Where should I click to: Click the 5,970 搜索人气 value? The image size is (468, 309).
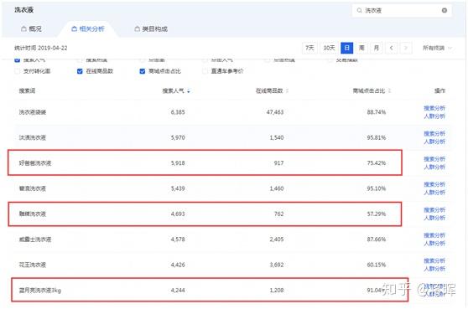pos(178,137)
